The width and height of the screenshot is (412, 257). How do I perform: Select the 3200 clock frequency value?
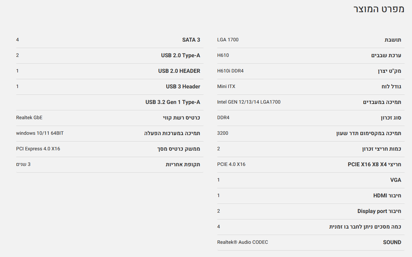222,133
